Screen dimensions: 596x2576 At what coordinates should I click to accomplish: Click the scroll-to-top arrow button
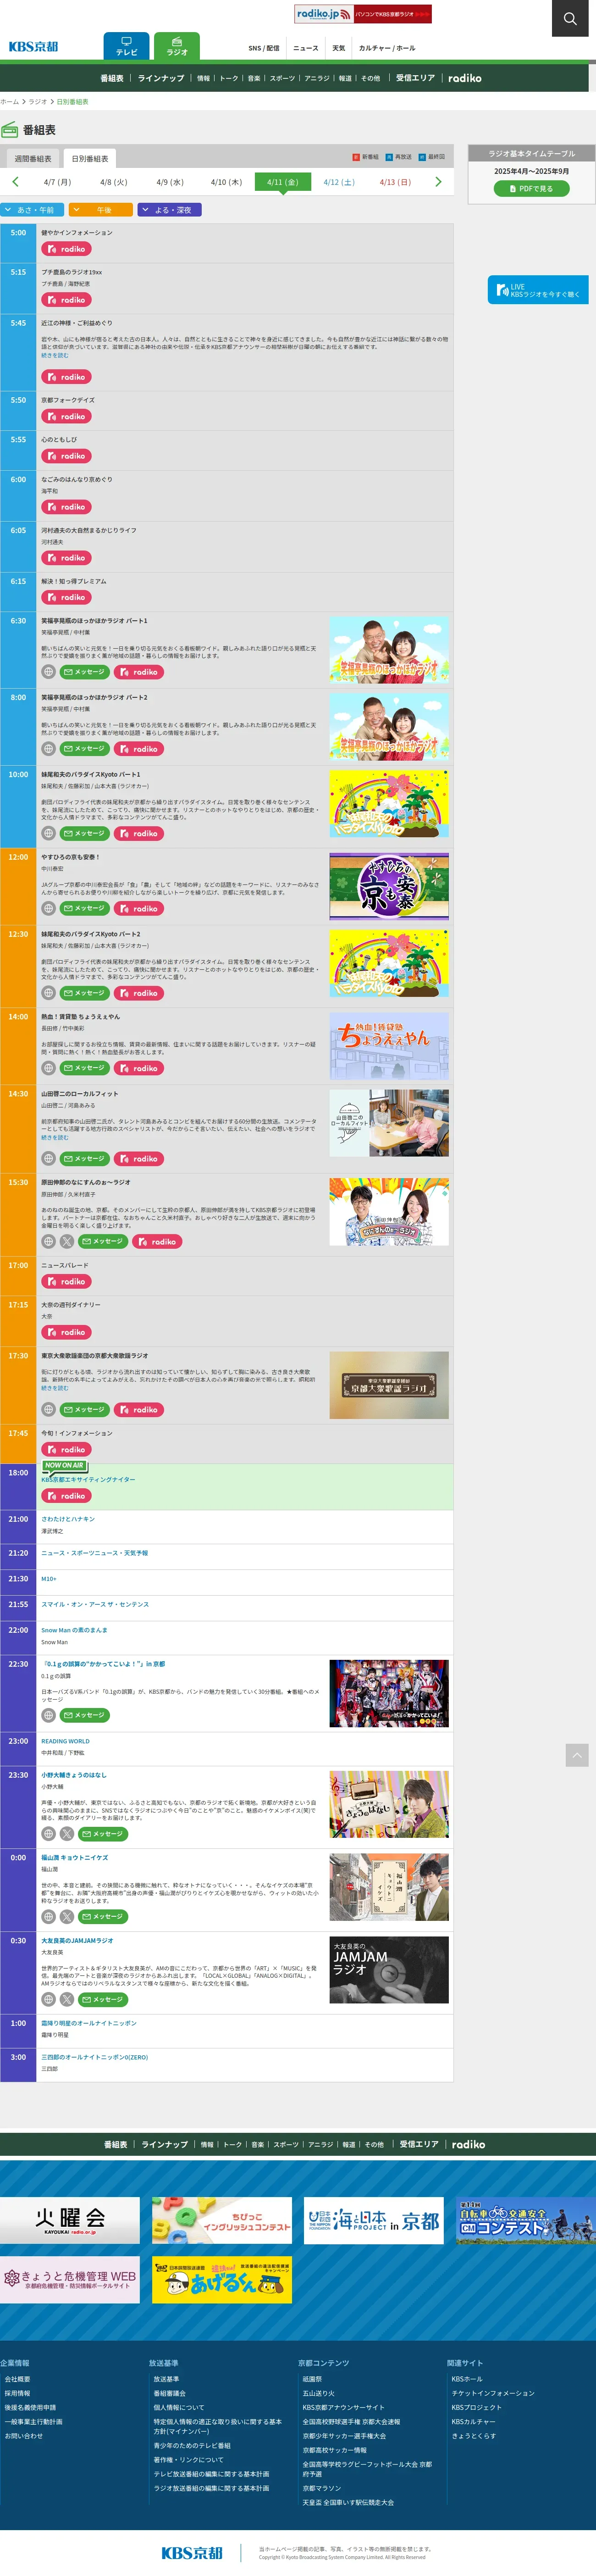pos(577,1755)
